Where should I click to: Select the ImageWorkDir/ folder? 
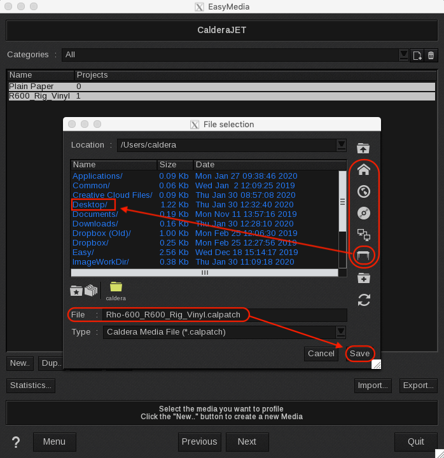101,262
